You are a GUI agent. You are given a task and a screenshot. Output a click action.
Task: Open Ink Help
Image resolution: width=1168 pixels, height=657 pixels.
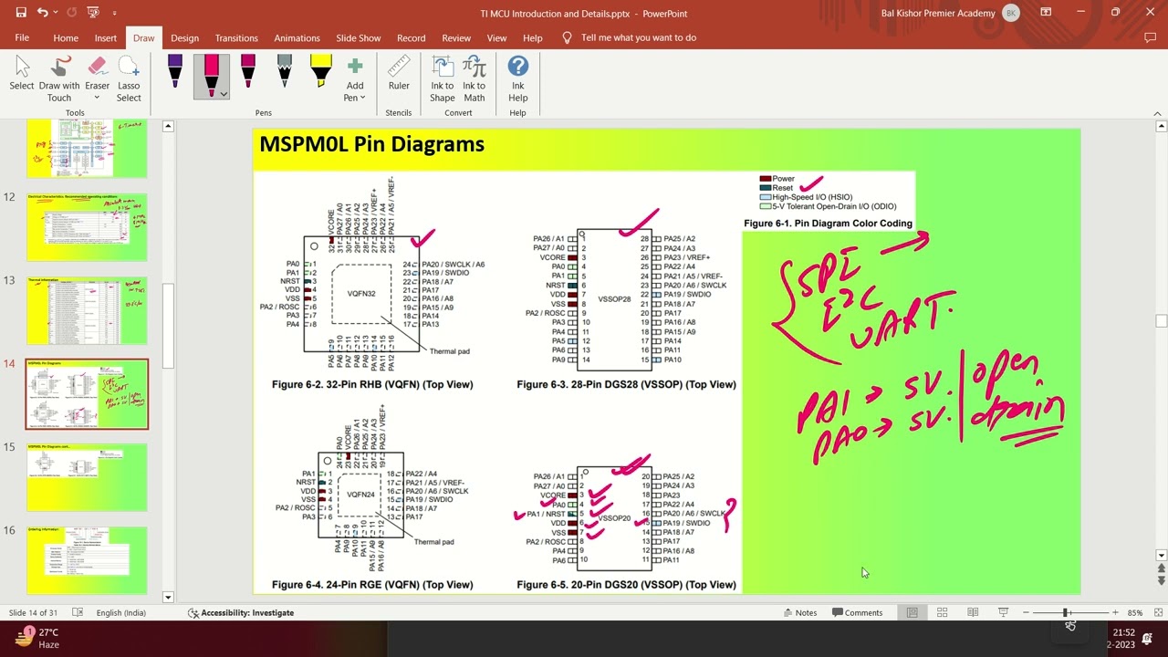(x=518, y=79)
